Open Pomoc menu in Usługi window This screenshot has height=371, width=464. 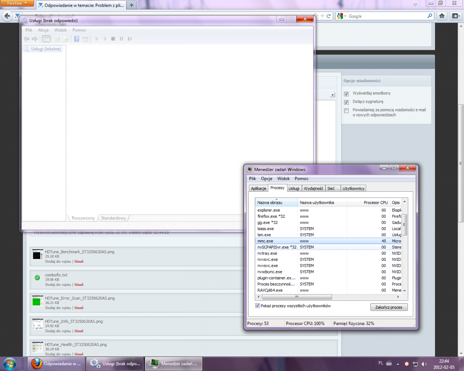(79, 30)
